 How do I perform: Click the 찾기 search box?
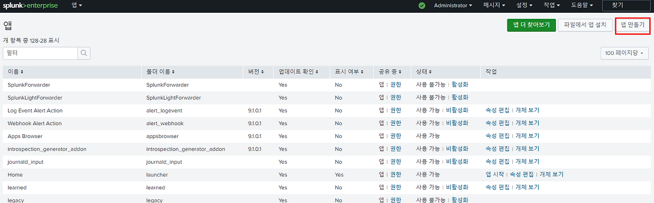click(627, 5)
